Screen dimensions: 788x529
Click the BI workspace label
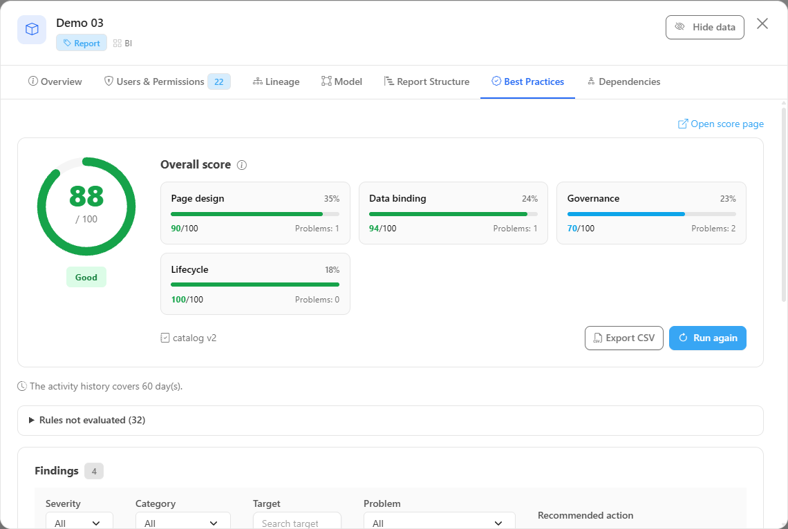122,44
